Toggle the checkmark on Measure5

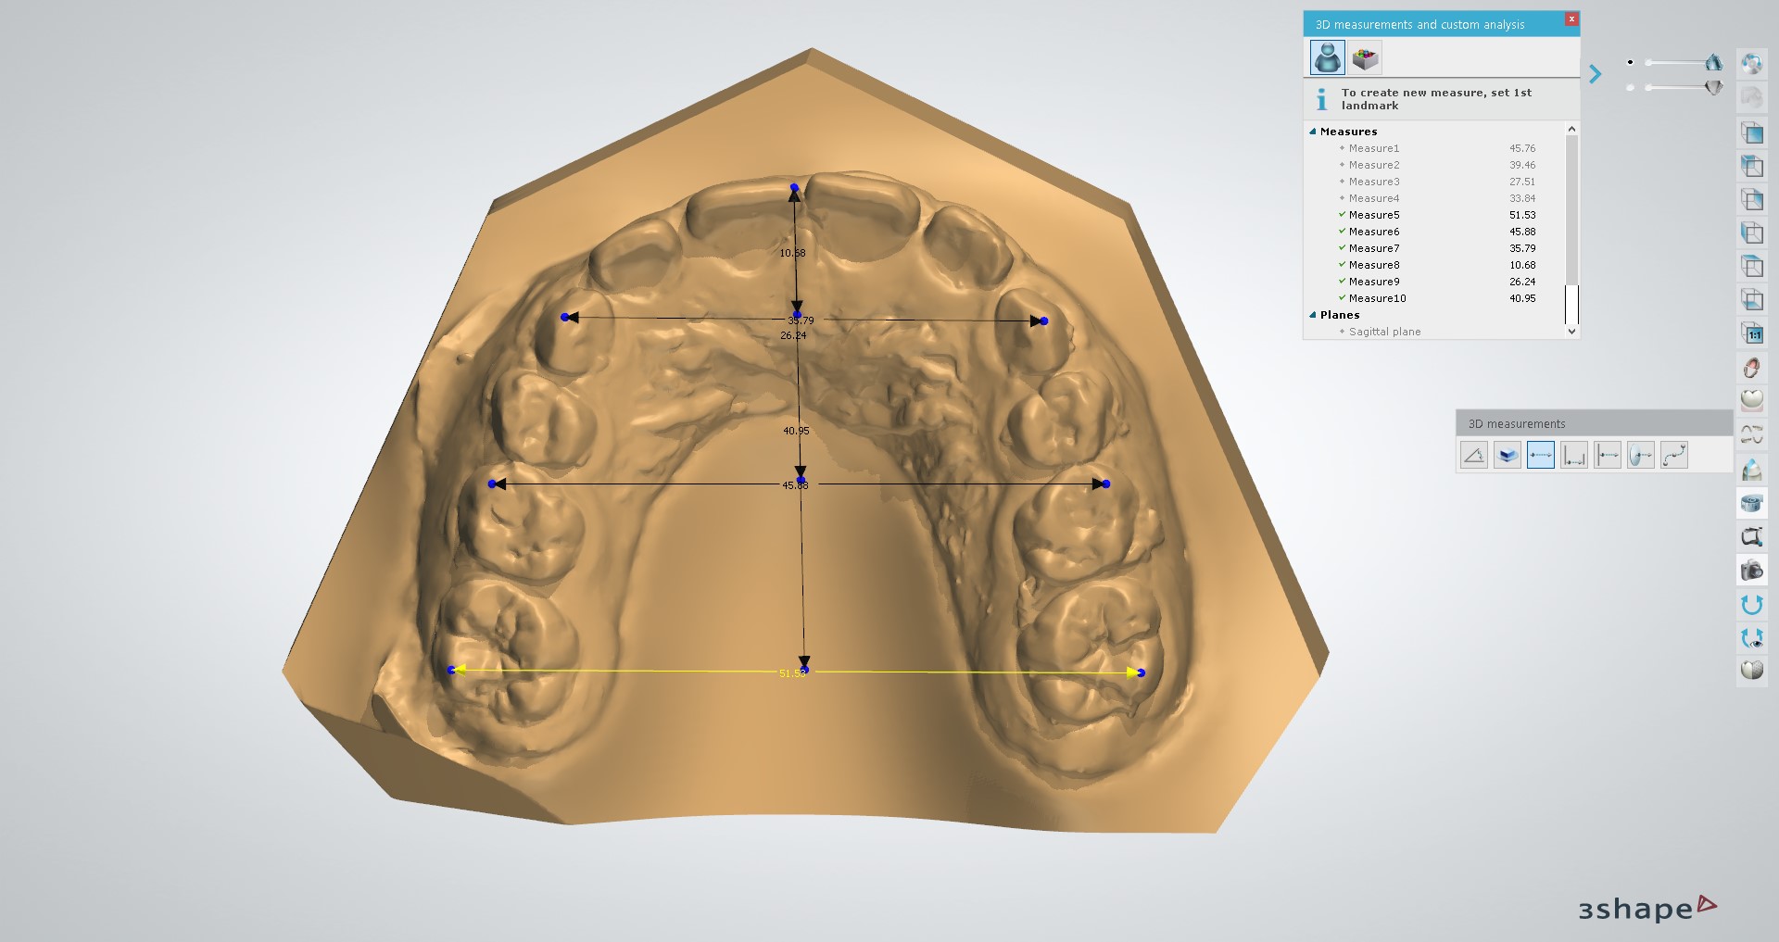click(1341, 215)
